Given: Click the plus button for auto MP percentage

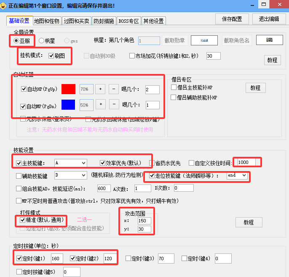Looking at the screenshot, I should pos(100,104).
